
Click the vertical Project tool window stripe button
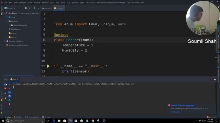tap(2, 11)
